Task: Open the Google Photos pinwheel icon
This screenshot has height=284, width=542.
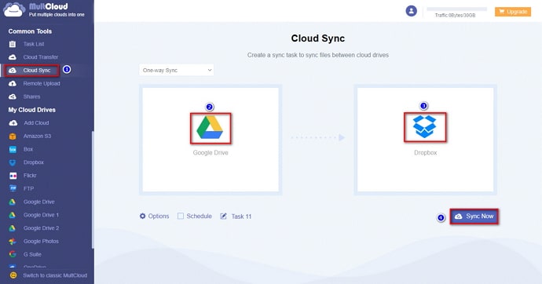Action: pos(13,241)
